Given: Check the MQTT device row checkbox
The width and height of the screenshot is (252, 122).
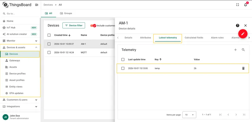Looking at the screenshot, I should [49, 52].
